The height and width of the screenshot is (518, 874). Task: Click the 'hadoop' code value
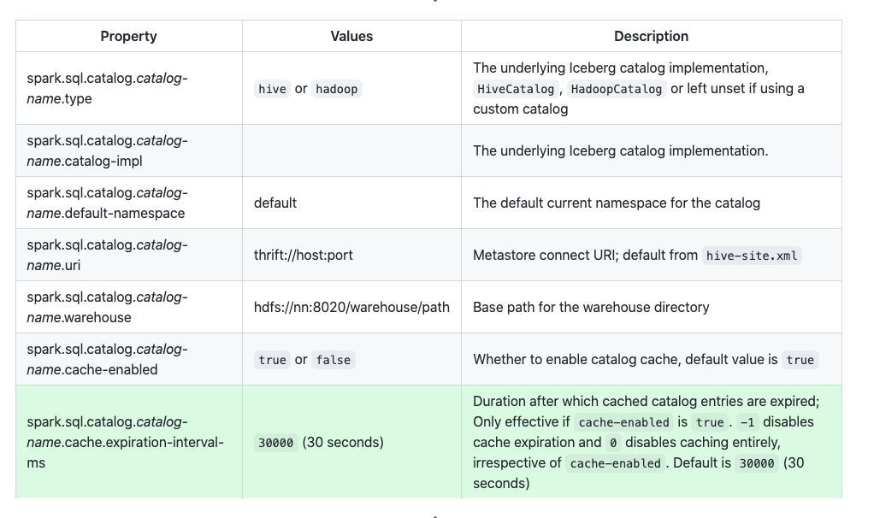(x=336, y=89)
